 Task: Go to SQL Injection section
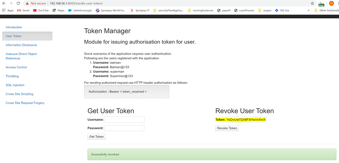coord(15,85)
